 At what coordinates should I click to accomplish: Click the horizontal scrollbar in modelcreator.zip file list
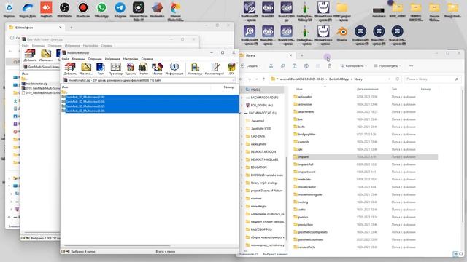(117, 246)
